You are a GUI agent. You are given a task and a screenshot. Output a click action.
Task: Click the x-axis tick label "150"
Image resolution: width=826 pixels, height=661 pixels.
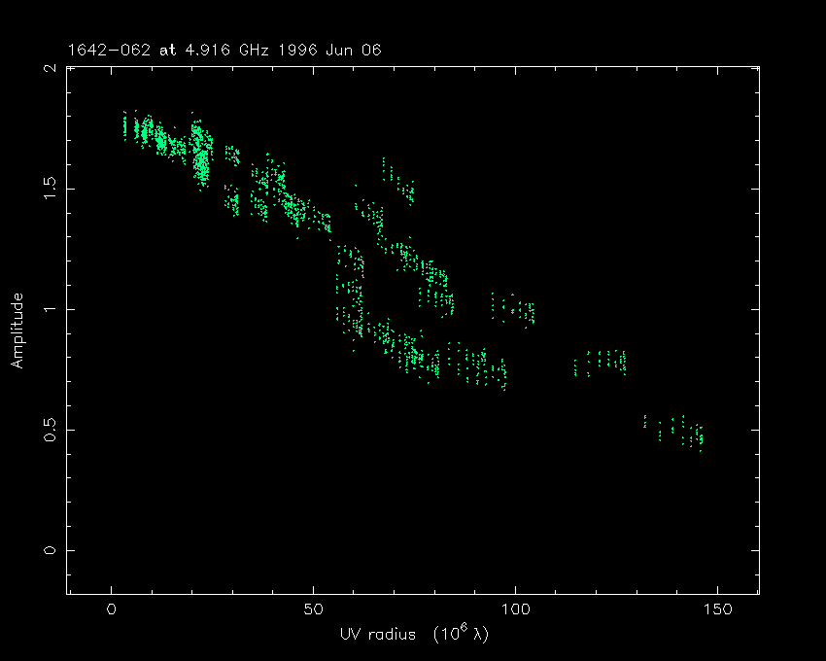(x=716, y=610)
